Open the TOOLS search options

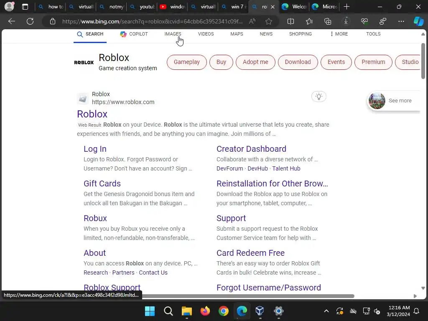tap(373, 34)
